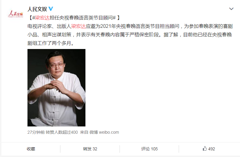Screen dimensions: 240x157
Task: Open the 人民文娱 avatar logo
Action: pos(15,14)
